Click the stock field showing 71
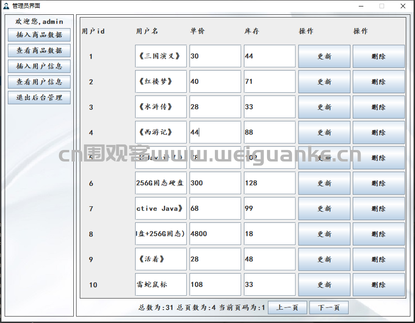 270,82
